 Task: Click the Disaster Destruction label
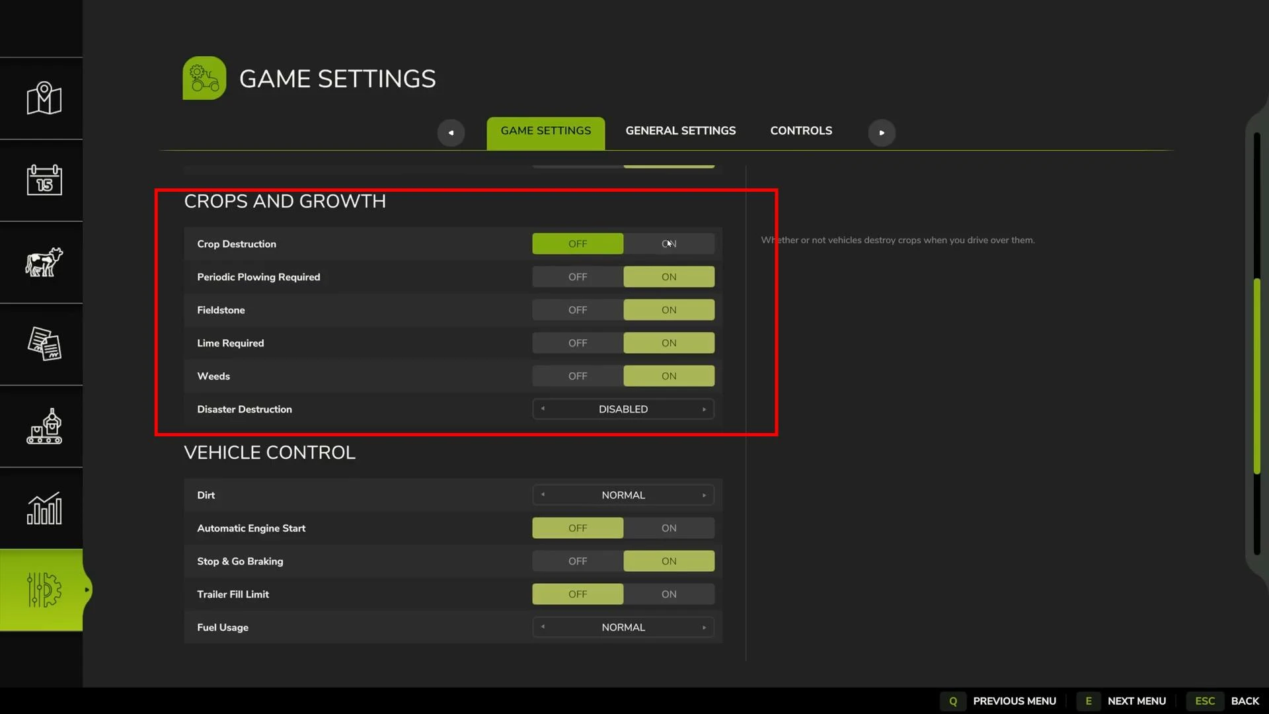point(245,409)
